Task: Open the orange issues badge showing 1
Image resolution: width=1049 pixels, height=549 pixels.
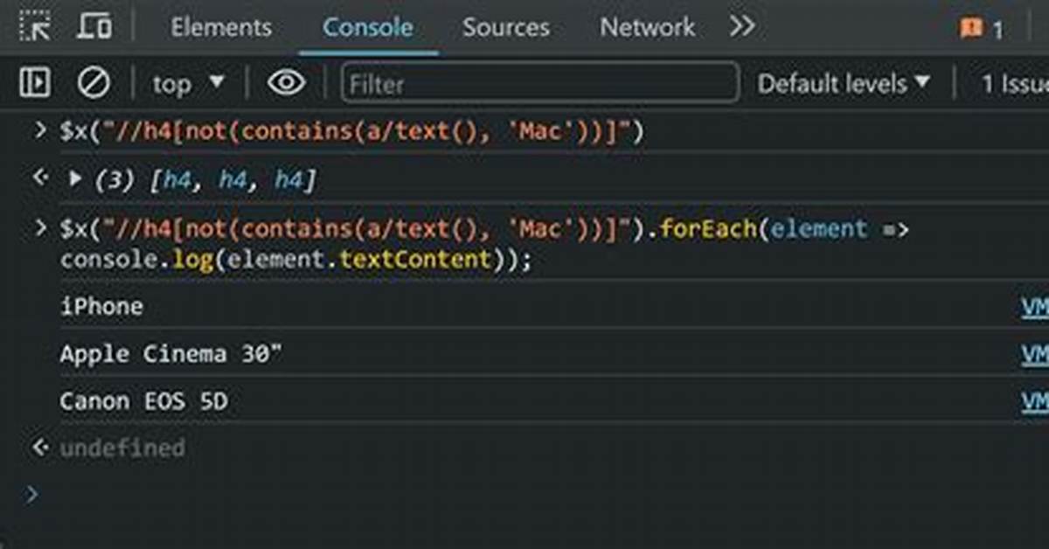Action: click(982, 30)
